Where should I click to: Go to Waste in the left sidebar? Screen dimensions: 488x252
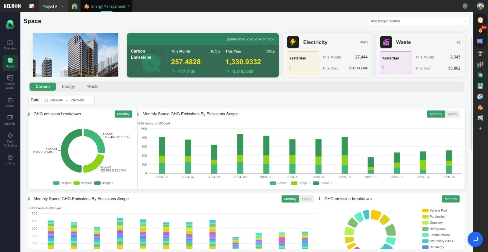pyautogui.click(x=10, y=102)
